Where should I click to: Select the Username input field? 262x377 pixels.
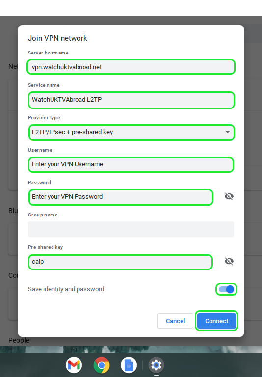(131, 164)
